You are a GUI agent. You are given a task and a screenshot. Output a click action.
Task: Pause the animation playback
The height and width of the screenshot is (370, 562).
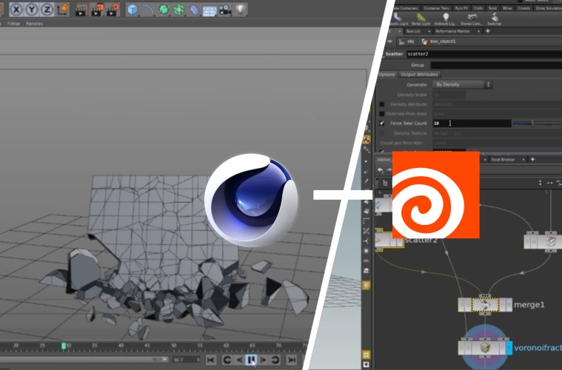coord(251,360)
